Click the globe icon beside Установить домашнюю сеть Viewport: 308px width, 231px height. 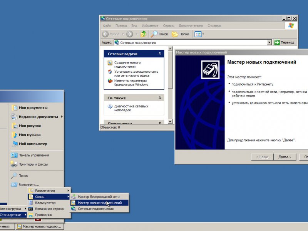coord(110,72)
